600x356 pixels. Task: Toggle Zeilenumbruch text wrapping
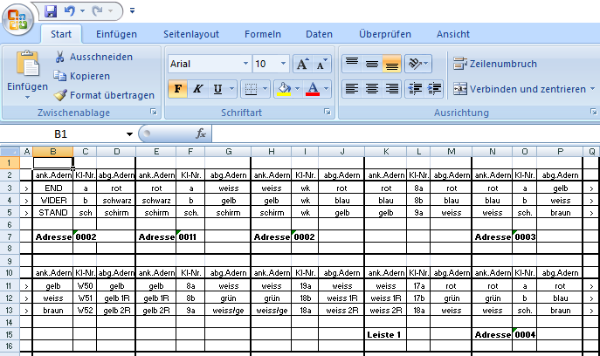495,64
